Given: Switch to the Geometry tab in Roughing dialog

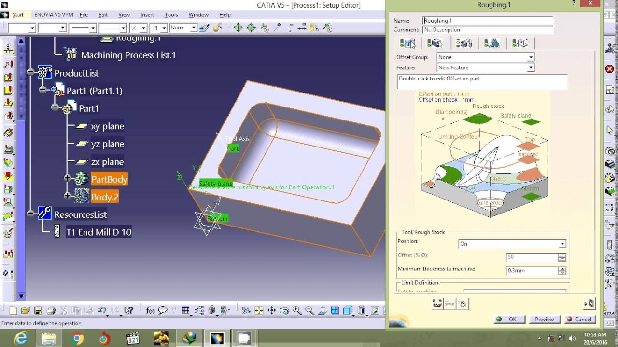Looking at the screenshot, I should pyautogui.click(x=435, y=43).
